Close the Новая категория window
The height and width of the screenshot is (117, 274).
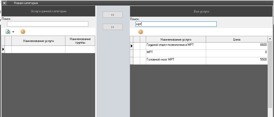point(4,3)
